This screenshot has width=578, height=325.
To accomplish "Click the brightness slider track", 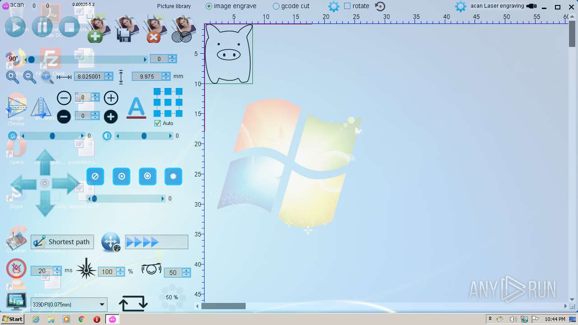I will (x=52, y=136).
